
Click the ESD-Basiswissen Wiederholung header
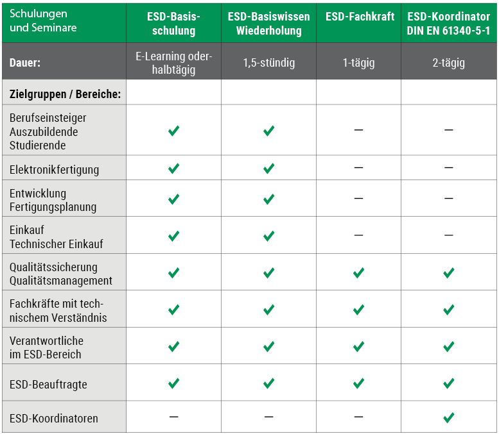(x=268, y=23)
